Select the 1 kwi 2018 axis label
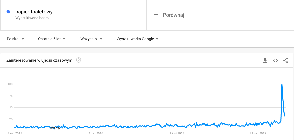294x140 pixels. (x=177, y=133)
